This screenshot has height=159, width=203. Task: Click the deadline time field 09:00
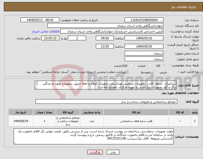[105, 38]
